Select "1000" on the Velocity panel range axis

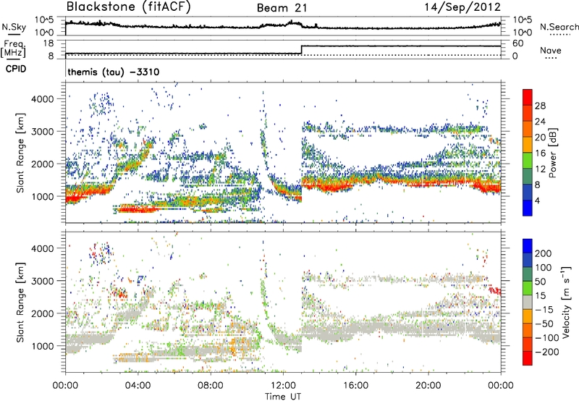coord(42,346)
